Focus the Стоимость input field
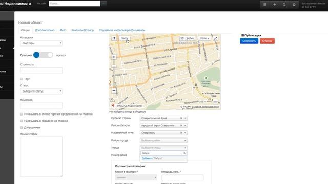Viewport: 328px width, 184px height. click(x=41, y=70)
